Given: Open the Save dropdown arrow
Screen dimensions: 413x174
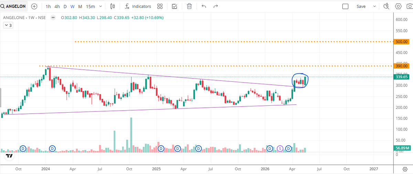Looking at the screenshot, I should pyautogui.click(x=374, y=6).
